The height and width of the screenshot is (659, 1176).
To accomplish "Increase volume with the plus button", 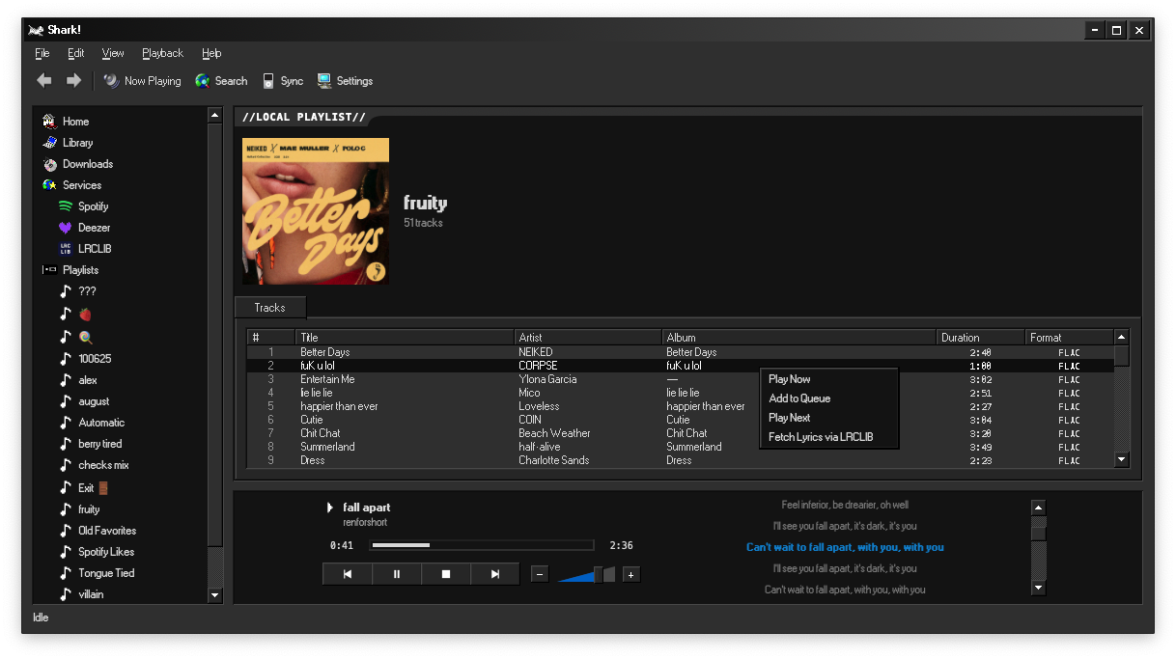I will click(630, 574).
